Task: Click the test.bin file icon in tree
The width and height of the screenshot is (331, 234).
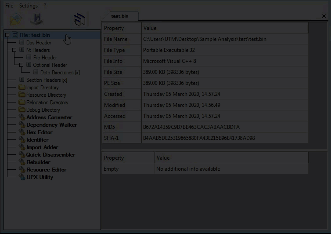Action: pos(15,35)
